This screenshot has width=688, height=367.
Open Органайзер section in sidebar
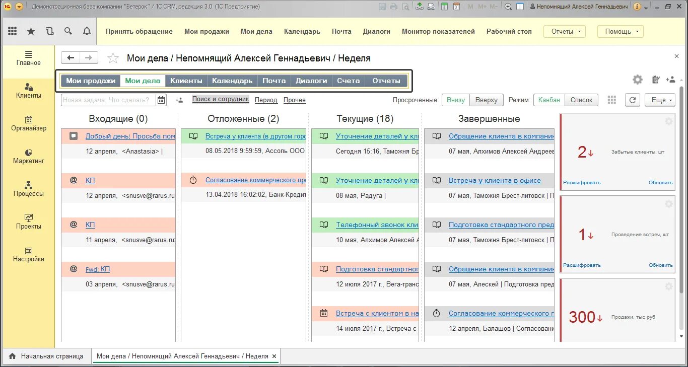coord(28,124)
